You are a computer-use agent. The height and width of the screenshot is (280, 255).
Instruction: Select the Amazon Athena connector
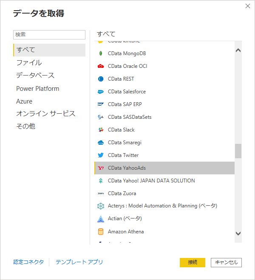tap(164, 232)
